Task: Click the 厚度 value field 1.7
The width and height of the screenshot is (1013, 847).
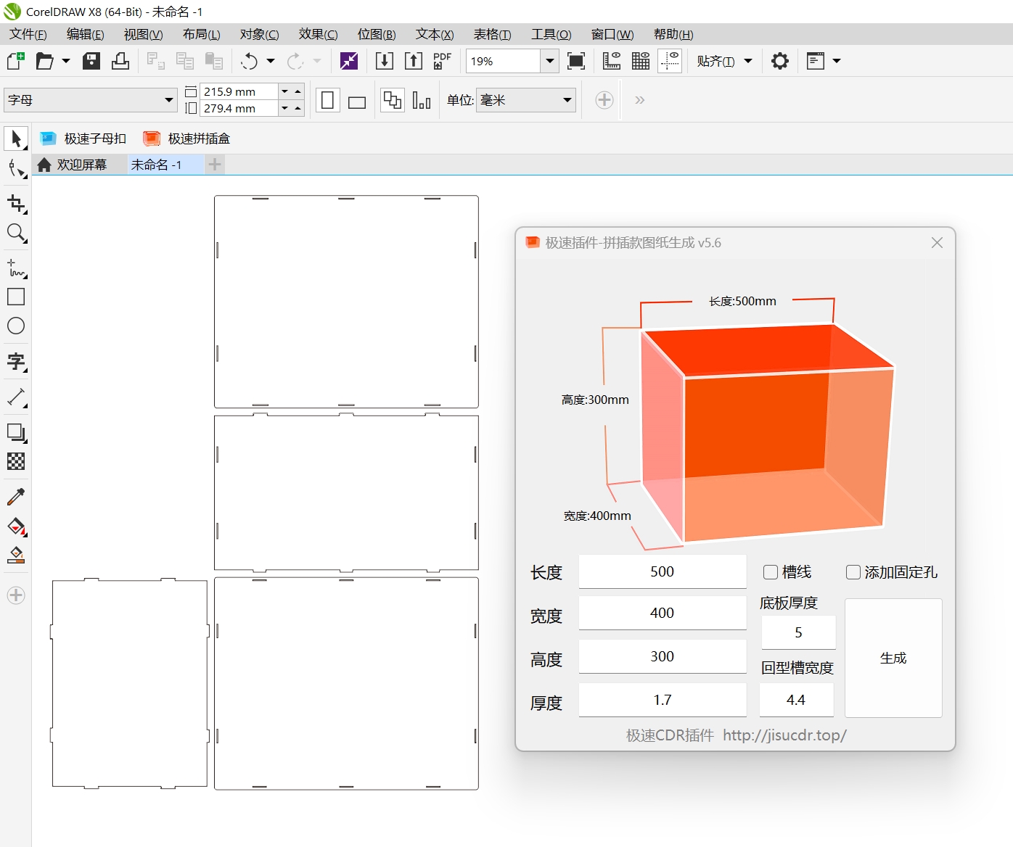Action: (x=663, y=700)
